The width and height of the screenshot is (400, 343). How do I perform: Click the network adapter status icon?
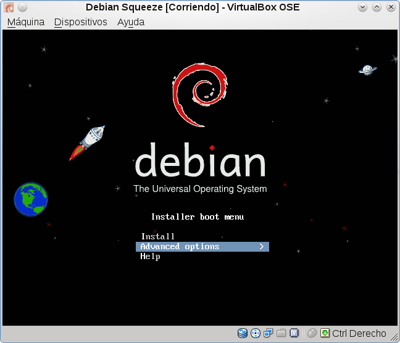268,333
